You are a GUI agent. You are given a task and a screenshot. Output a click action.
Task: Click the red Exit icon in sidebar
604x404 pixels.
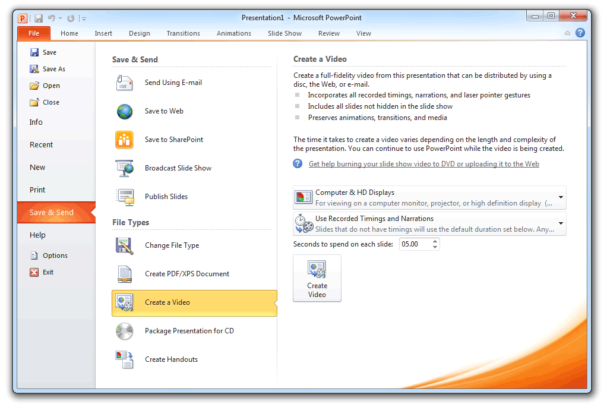coord(34,272)
